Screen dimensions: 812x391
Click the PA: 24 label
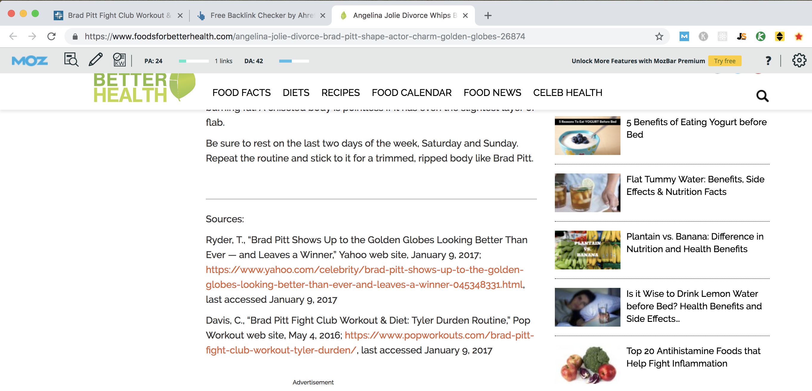coord(153,61)
